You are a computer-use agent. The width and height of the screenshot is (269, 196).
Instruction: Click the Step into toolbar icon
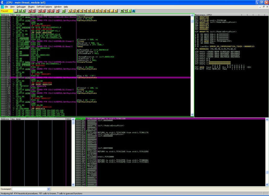click(40, 11)
